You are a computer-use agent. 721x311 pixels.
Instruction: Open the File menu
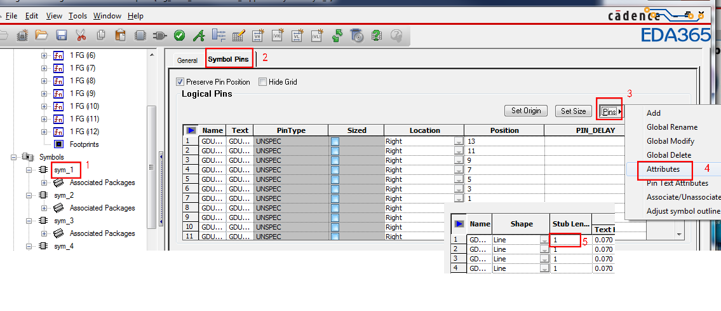pos(11,16)
